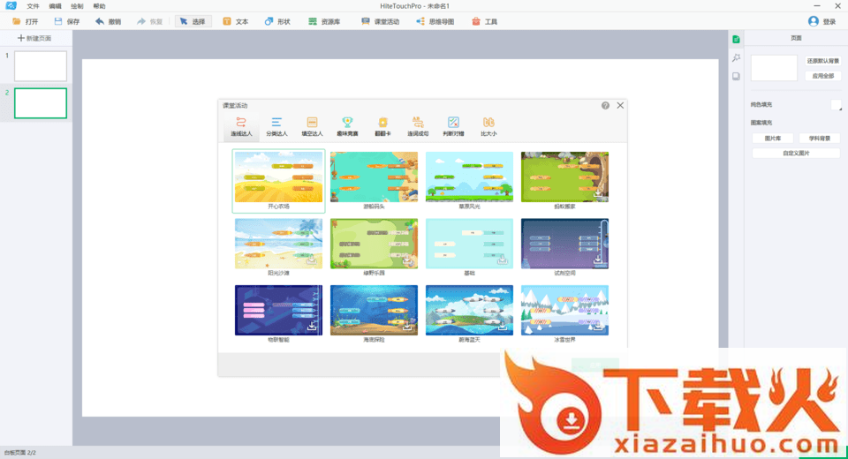This screenshot has height=459, width=848.
Task: Open the 资源库 resource library
Action: pos(324,21)
